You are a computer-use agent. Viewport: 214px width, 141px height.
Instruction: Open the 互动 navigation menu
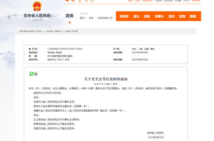pyautogui.click(x=171, y=16)
